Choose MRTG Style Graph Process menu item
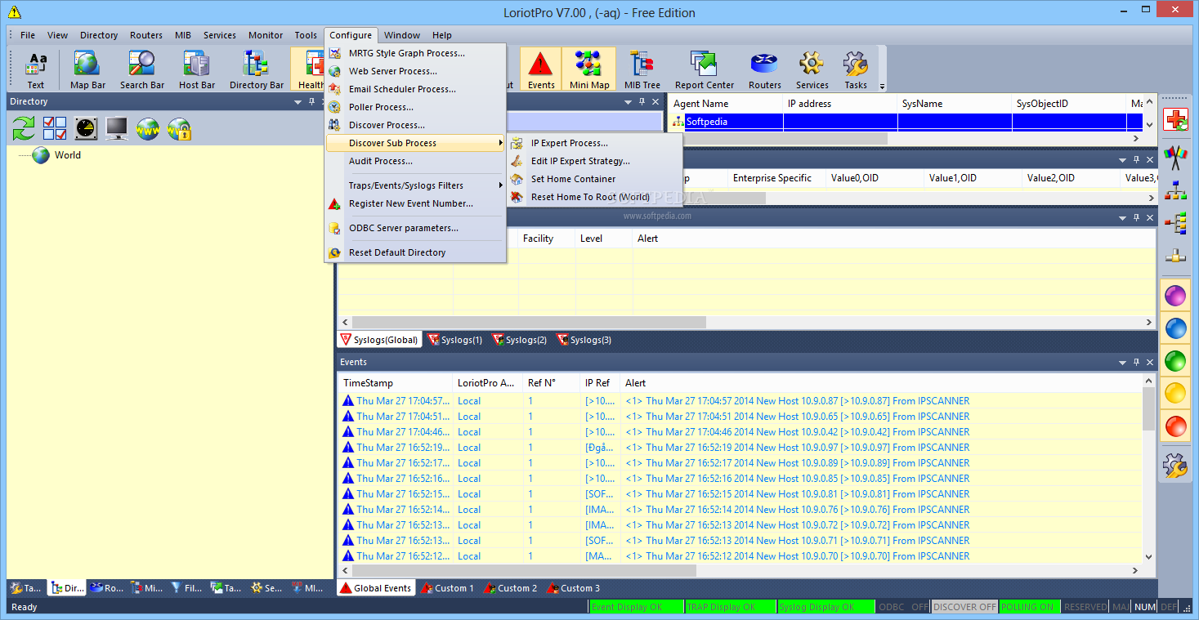The height and width of the screenshot is (620, 1199). pos(415,53)
